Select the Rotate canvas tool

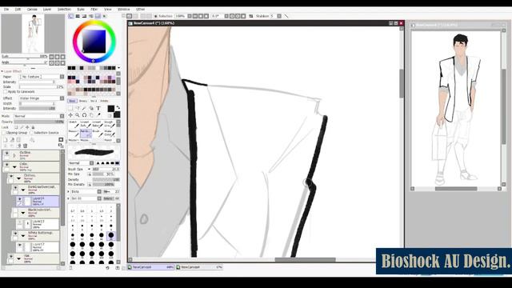coord(84,115)
